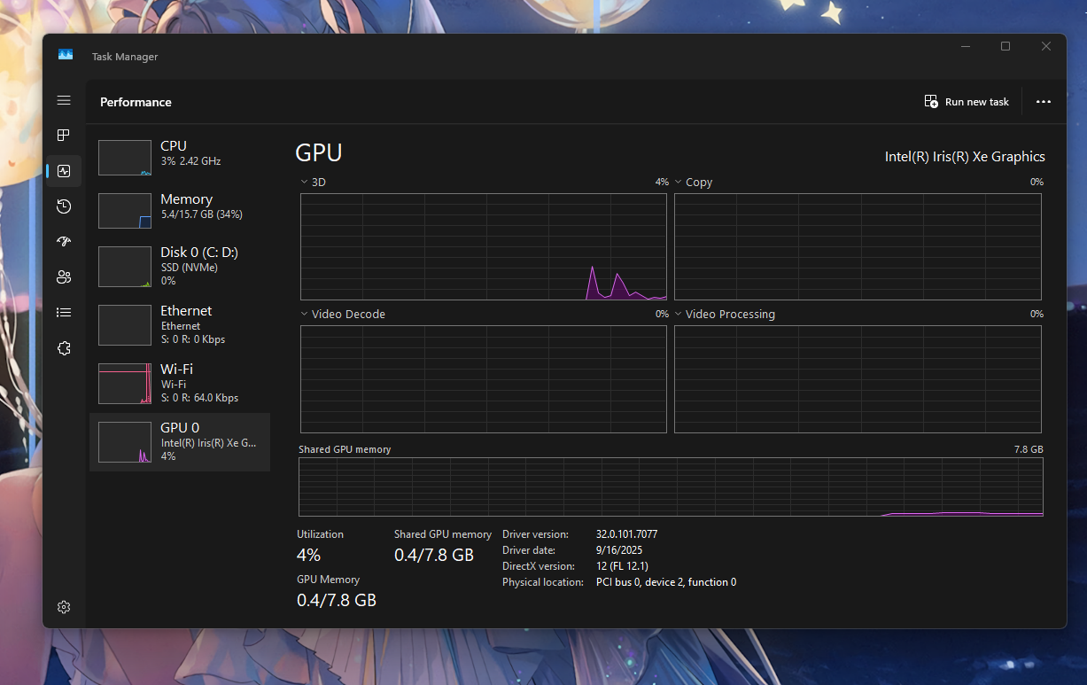
Task: Click the 3D engine usage graph
Action: click(x=484, y=247)
